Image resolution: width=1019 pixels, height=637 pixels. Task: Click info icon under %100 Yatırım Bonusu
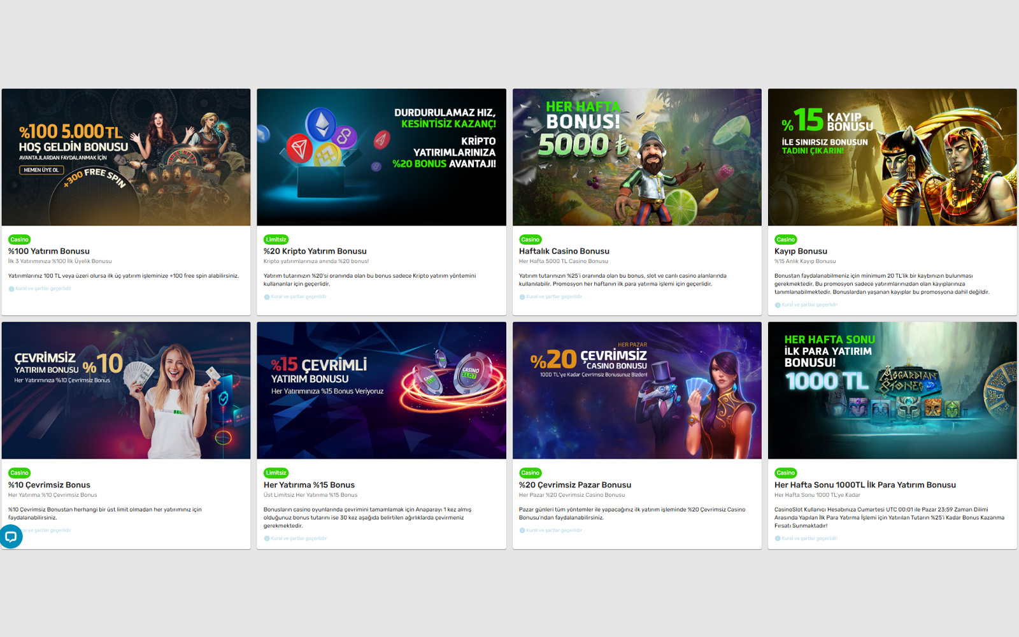11,289
